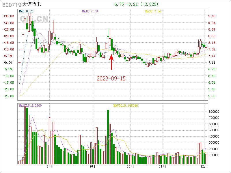Click the 9.60 price label on the right axis
The image size is (231, 173).
click(x=212, y=16)
